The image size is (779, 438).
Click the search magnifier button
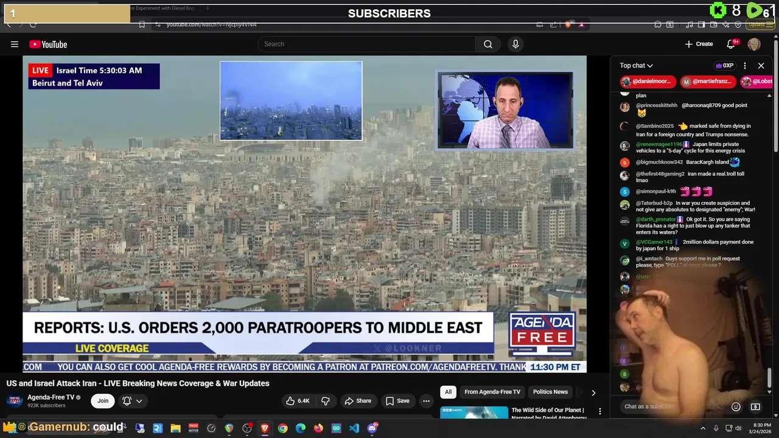coord(488,44)
